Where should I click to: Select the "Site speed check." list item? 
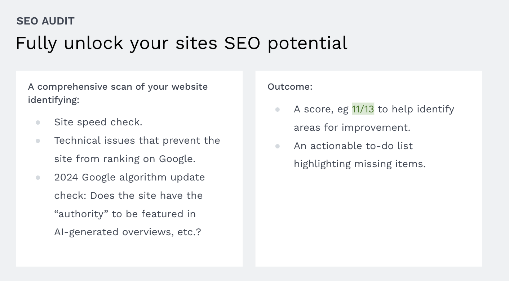click(98, 122)
